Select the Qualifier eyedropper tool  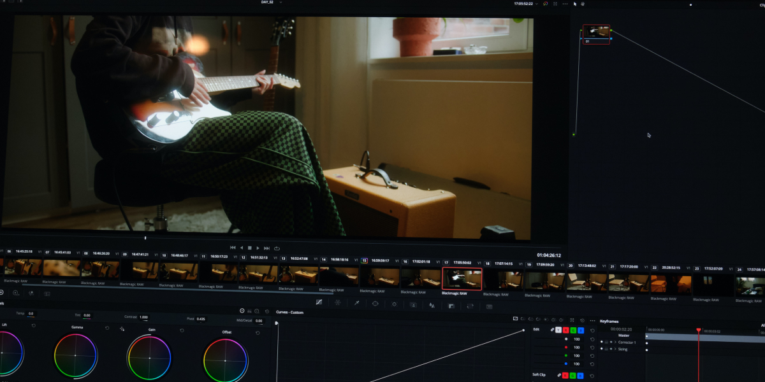pyautogui.click(x=356, y=304)
